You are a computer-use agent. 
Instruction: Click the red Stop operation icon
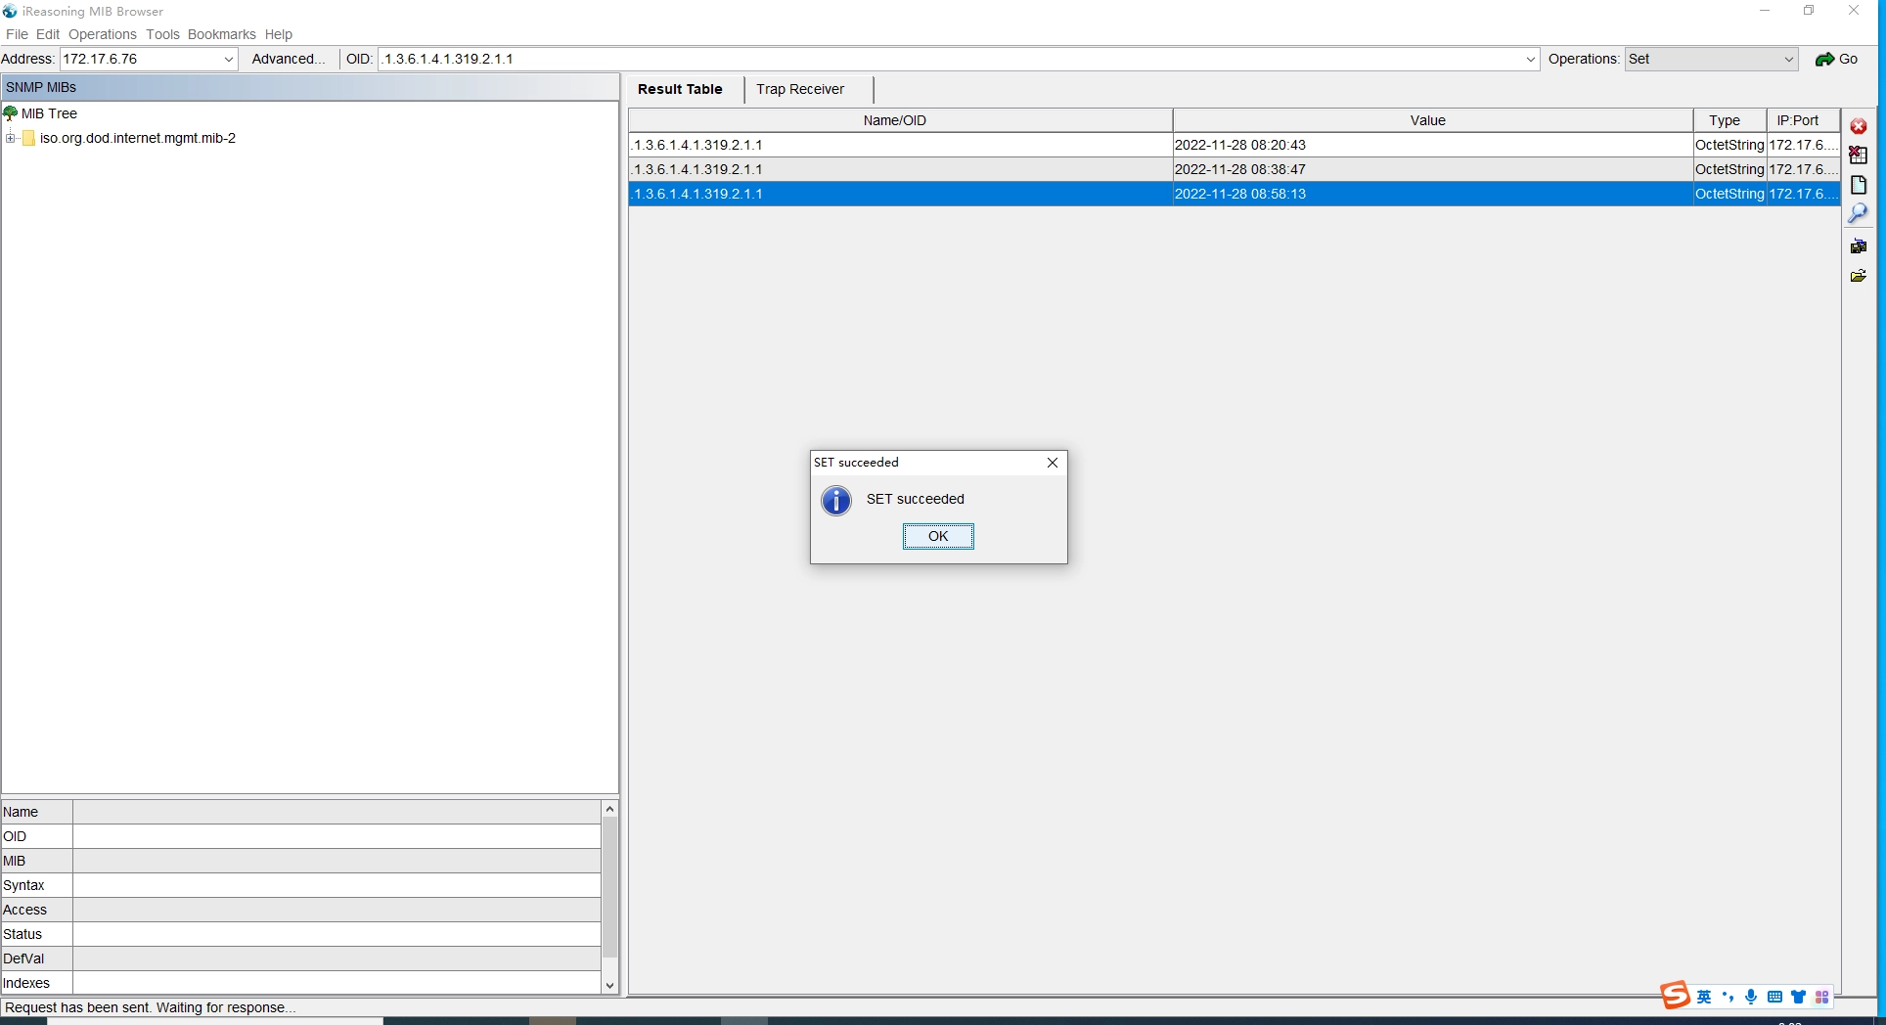tap(1859, 126)
